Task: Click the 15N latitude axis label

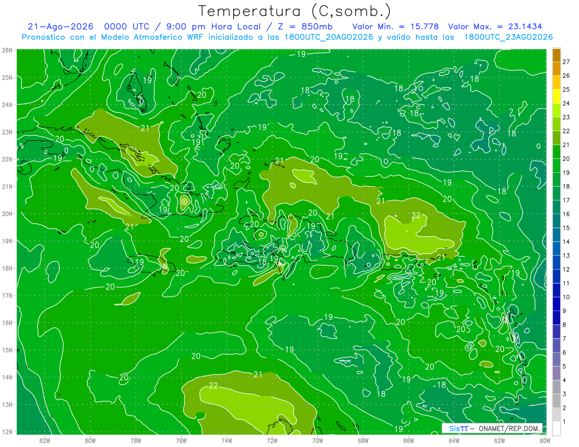Action: (x=7, y=350)
